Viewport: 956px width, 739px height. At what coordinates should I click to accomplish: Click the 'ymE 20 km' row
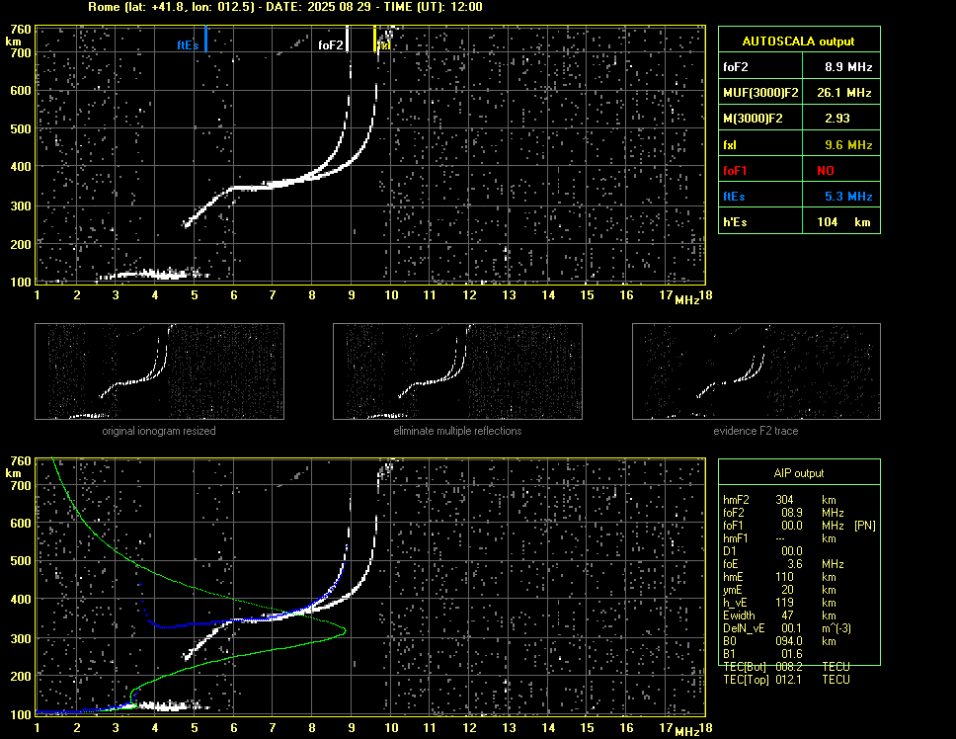coord(778,590)
